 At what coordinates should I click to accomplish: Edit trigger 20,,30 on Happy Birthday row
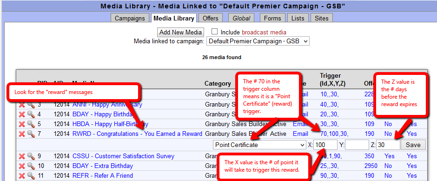[x=330, y=114]
